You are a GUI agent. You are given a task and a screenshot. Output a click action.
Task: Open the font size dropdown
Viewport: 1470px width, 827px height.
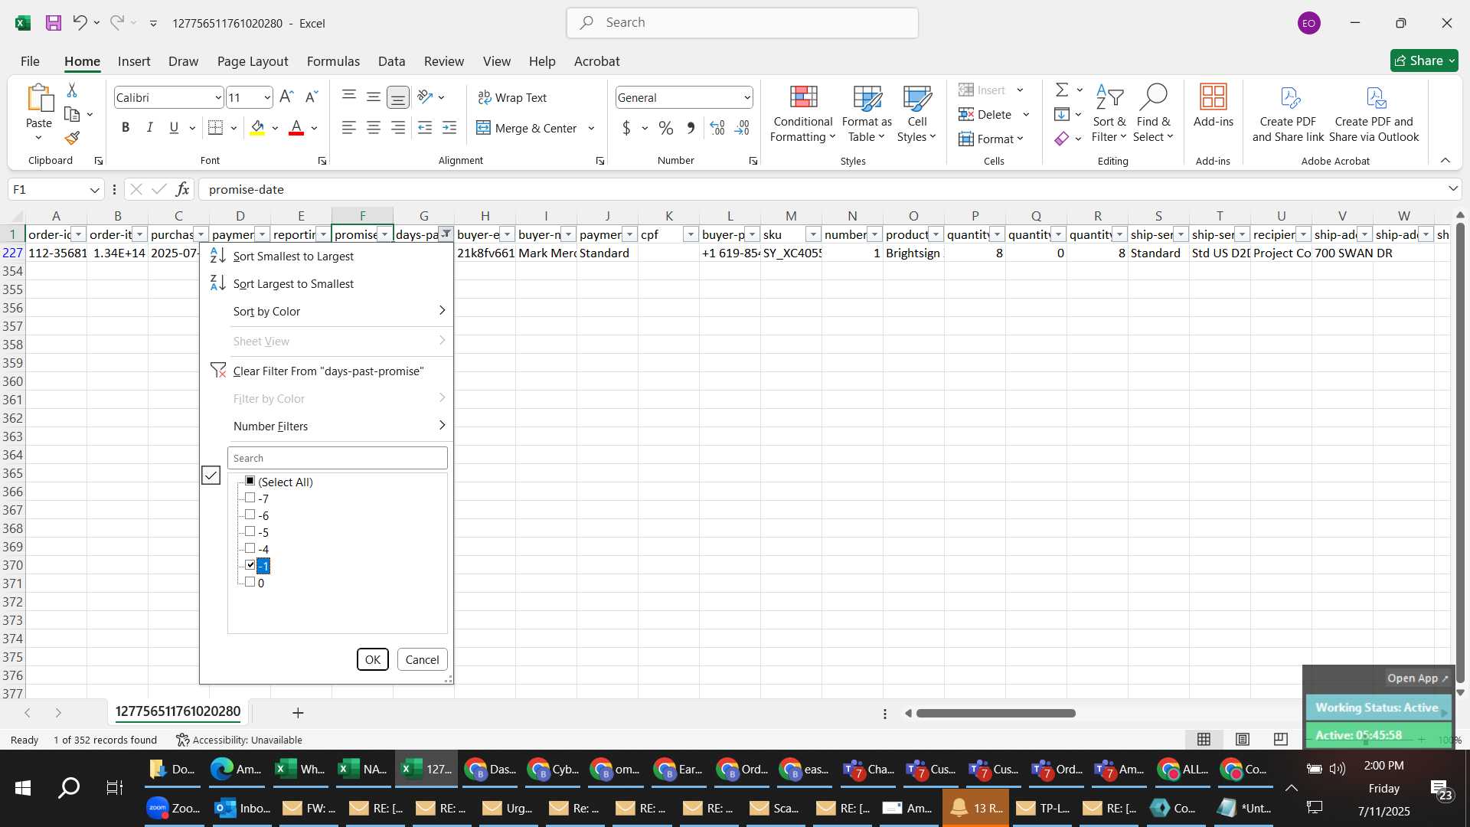pyautogui.click(x=266, y=98)
